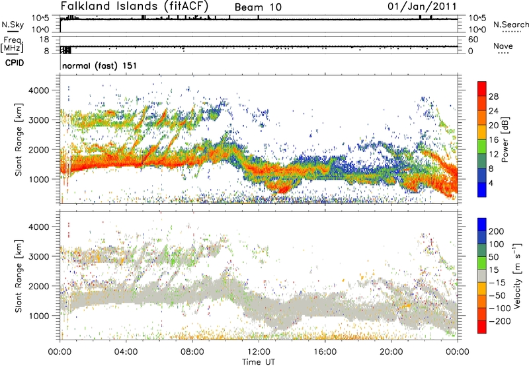Image resolution: width=529 pixels, height=366 pixels.
Task: Click the '10^5' tick beside N.Sky
Action: [40, 18]
